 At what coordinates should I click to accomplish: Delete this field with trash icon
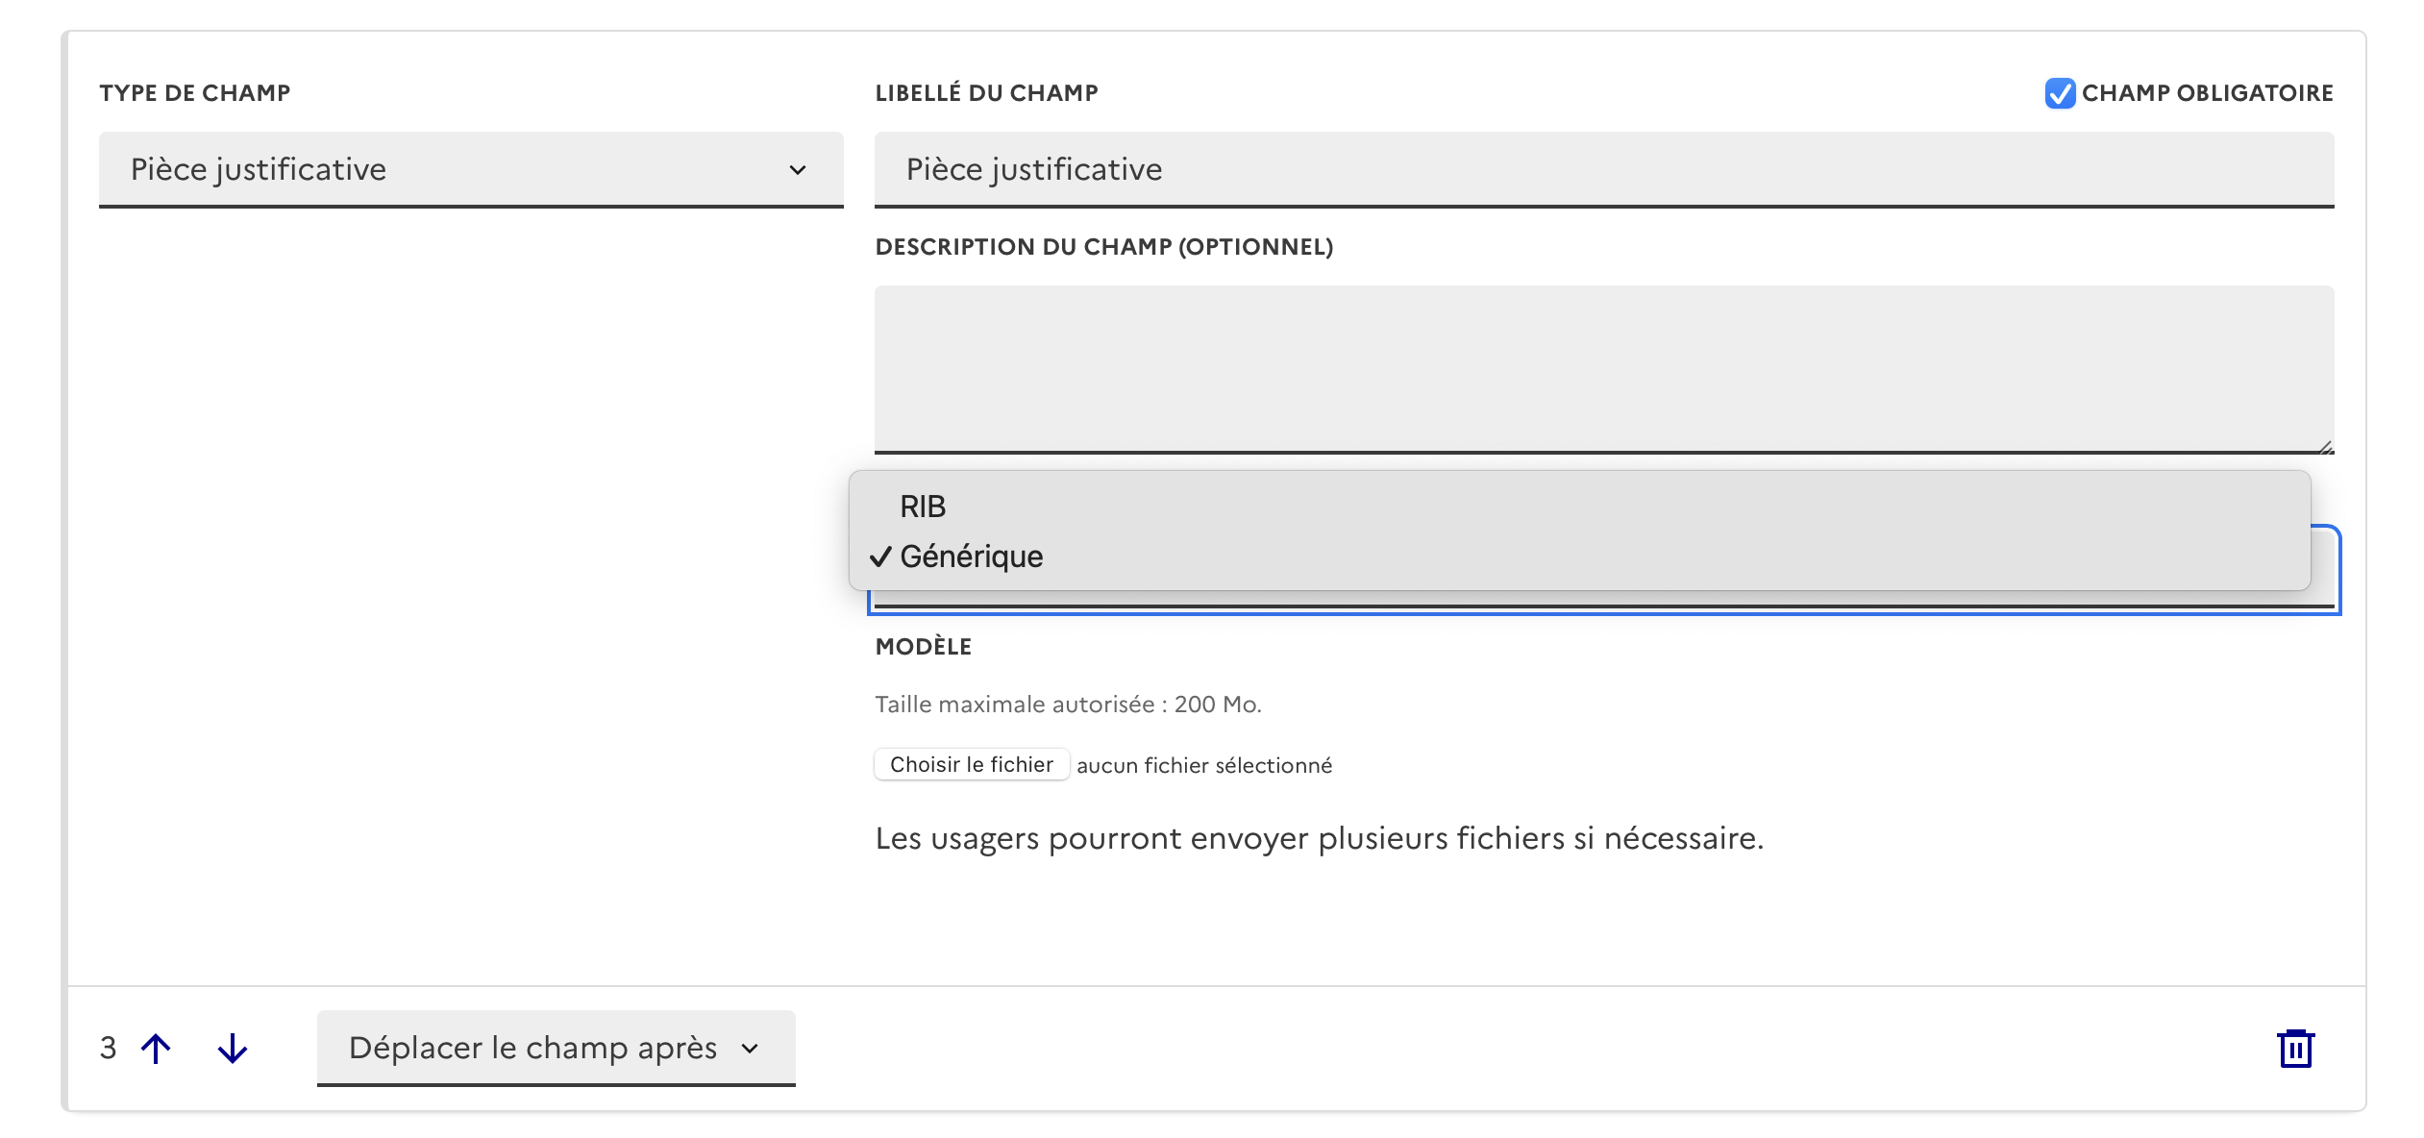tap(2295, 1048)
